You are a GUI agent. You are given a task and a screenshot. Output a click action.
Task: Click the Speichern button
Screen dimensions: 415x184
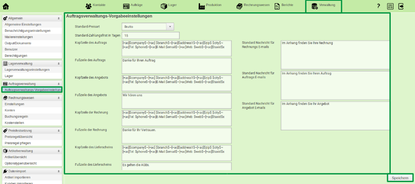[400, 178]
